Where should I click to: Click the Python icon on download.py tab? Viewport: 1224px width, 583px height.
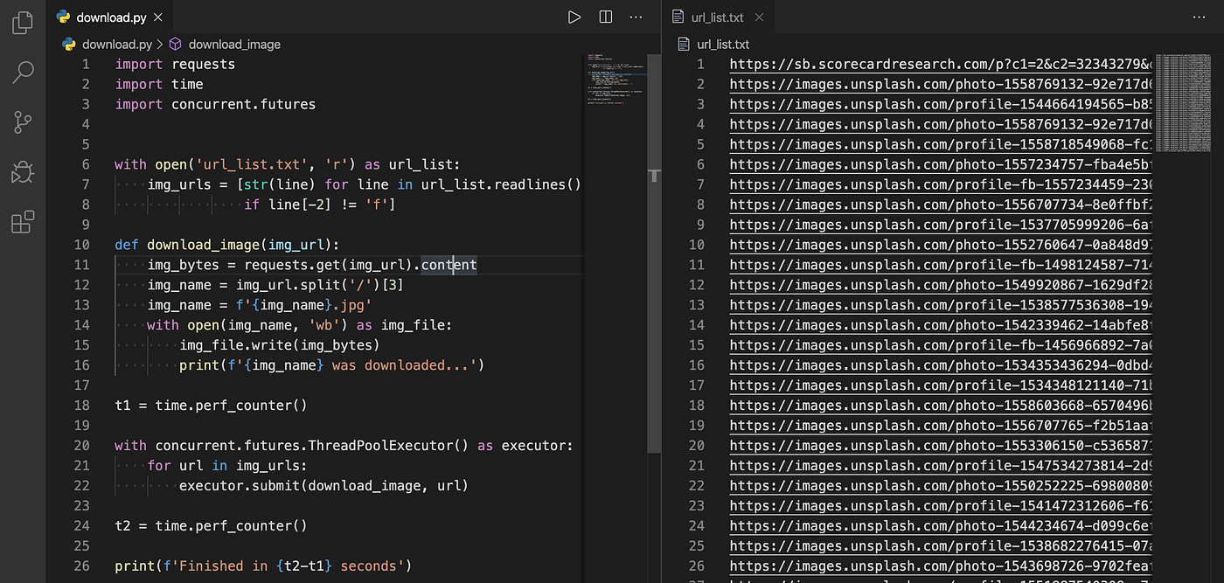click(x=63, y=16)
